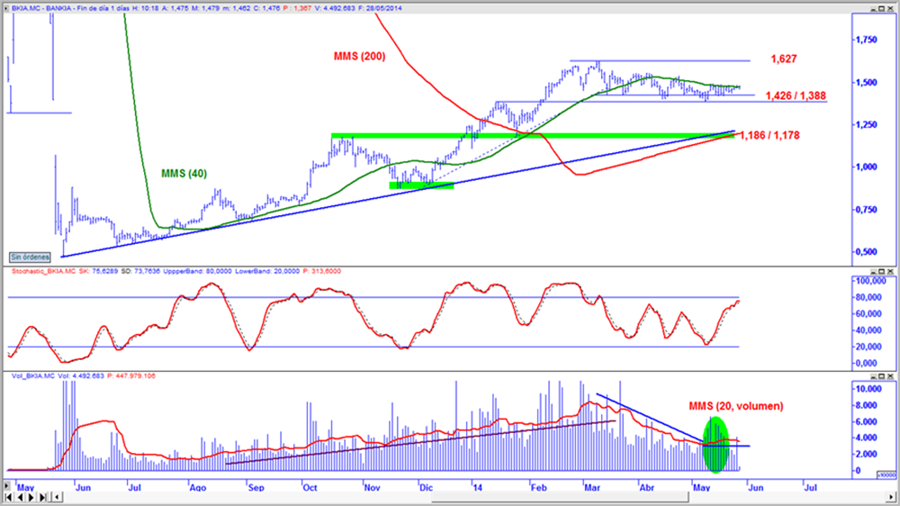Image resolution: width=900 pixels, height=506 pixels.
Task: Close the price chart pane
Action: click(x=891, y=9)
